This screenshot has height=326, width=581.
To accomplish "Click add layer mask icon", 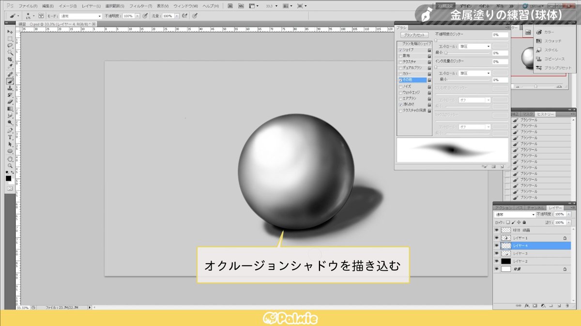I will tap(535, 306).
